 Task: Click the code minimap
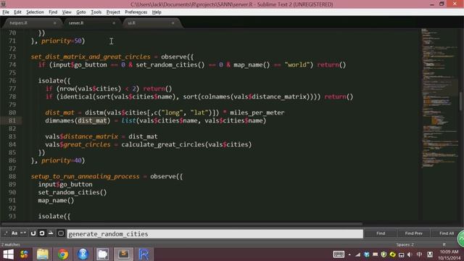point(439,98)
